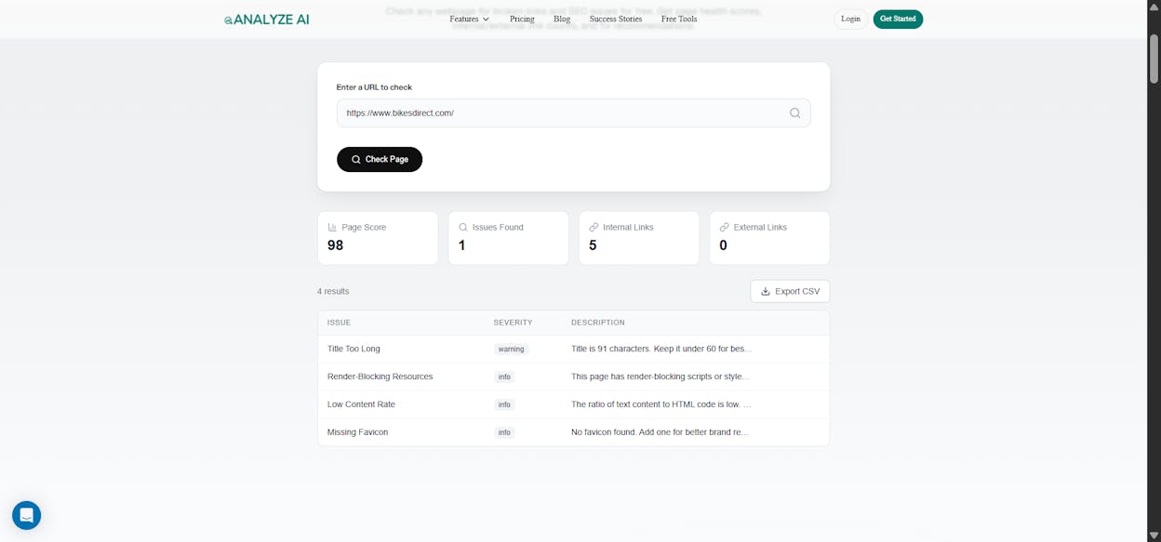This screenshot has width=1161, height=542.
Task: Click the 'Title is 91 characters' description
Action: (x=661, y=349)
